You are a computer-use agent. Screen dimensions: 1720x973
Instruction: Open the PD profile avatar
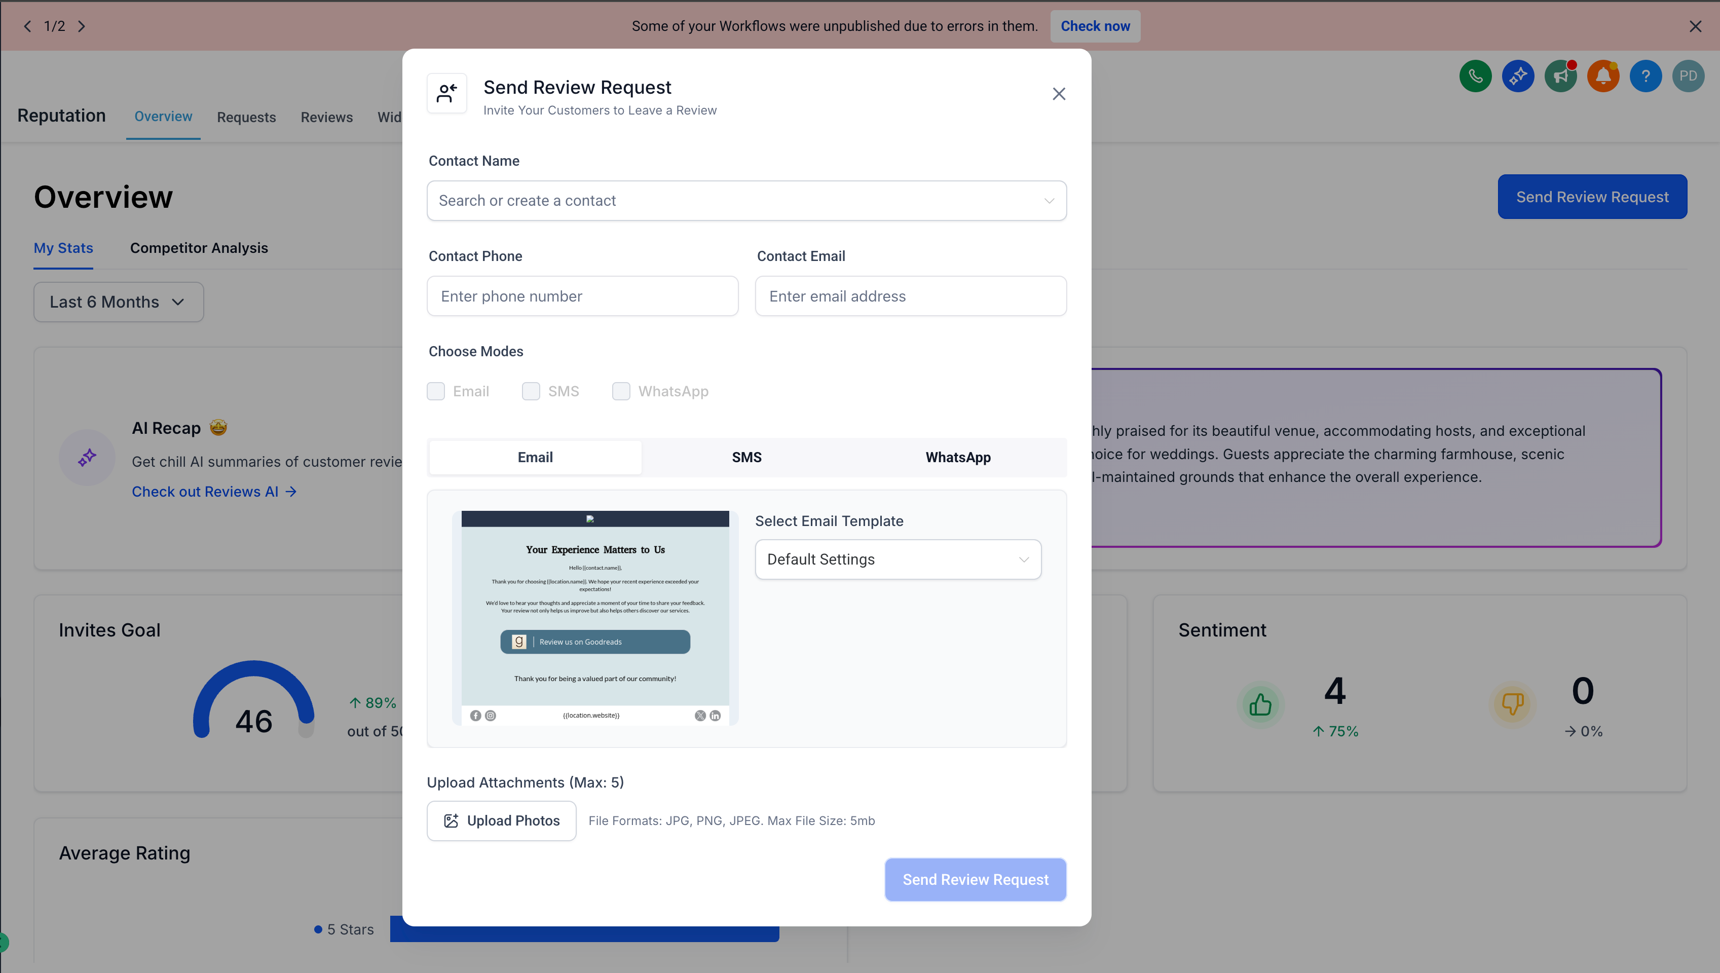[1688, 76]
